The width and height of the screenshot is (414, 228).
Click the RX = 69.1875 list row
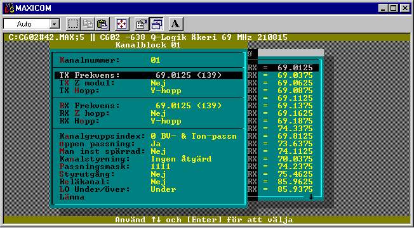[283, 121]
